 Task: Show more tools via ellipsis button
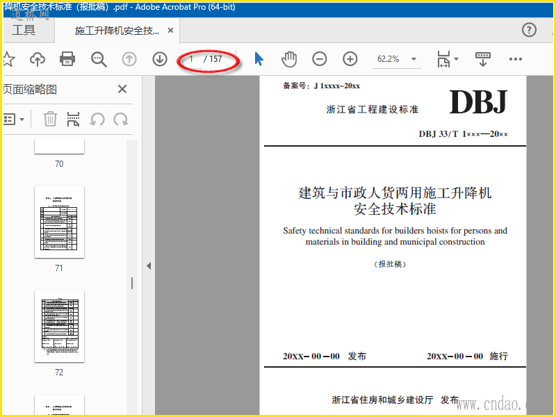click(x=515, y=59)
